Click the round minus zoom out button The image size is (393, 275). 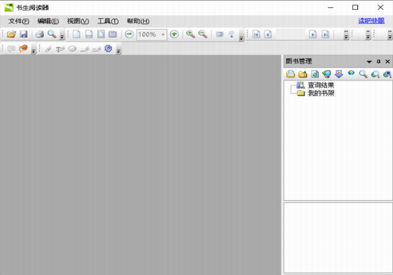click(129, 34)
